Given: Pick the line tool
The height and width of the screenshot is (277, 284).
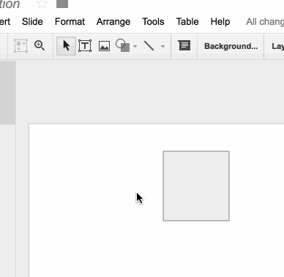Looking at the screenshot, I should point(149,46).
